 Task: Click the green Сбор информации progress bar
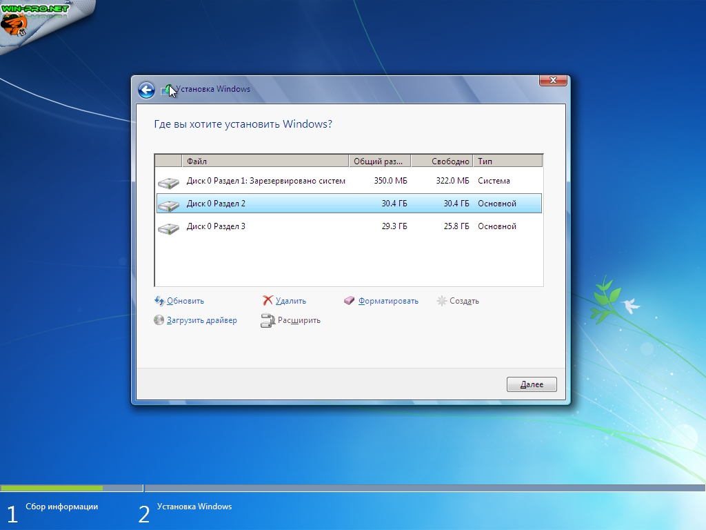pos(51,488)
